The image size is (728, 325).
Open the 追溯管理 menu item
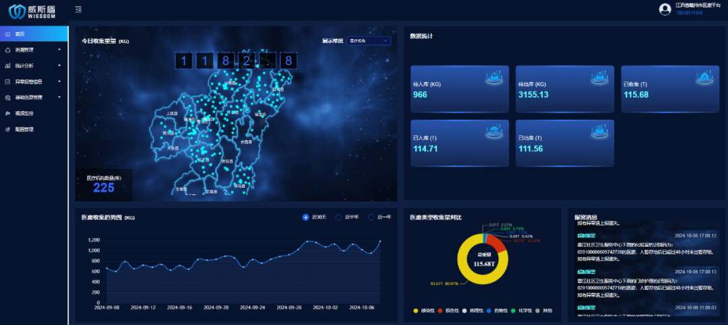[34, 50]
